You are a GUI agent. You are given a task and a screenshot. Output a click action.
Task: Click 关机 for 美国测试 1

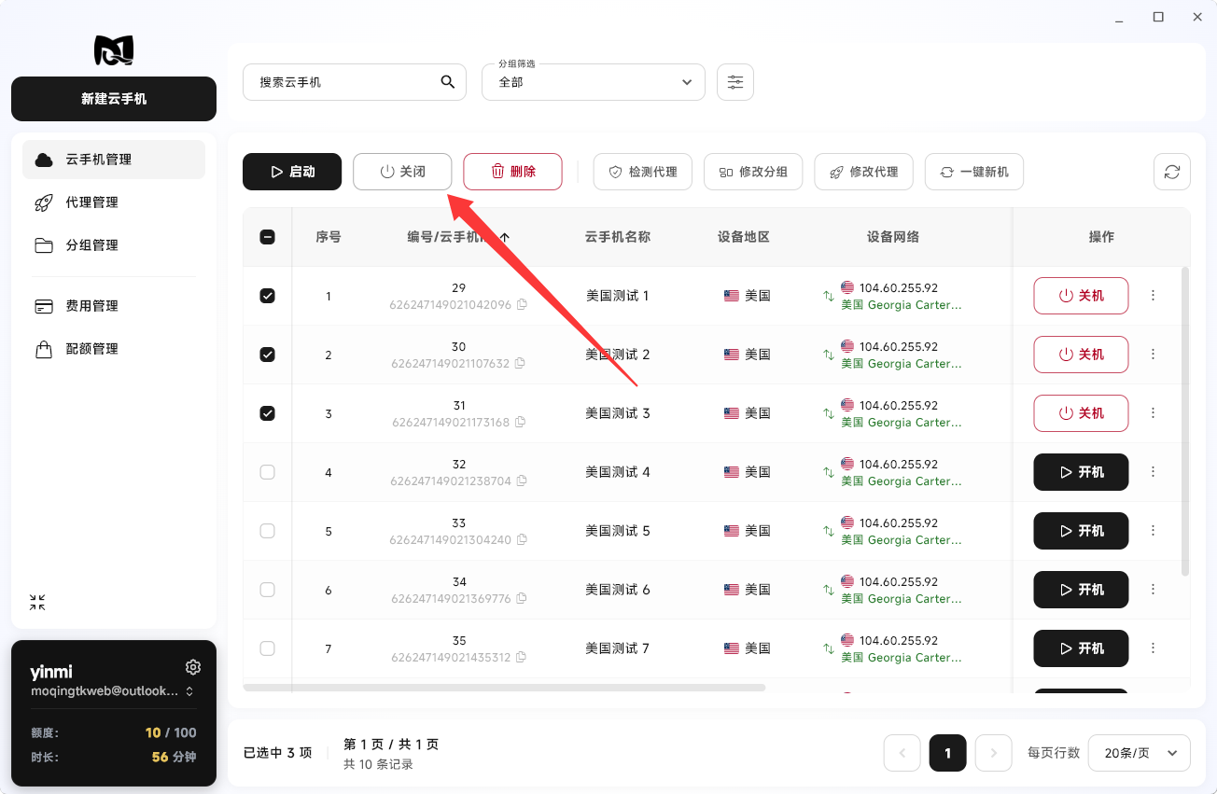coord(1081,296)
